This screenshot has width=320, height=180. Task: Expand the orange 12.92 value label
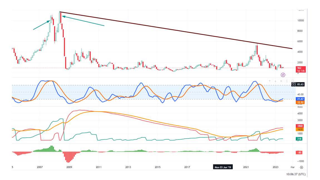click(x=300, y=102)
